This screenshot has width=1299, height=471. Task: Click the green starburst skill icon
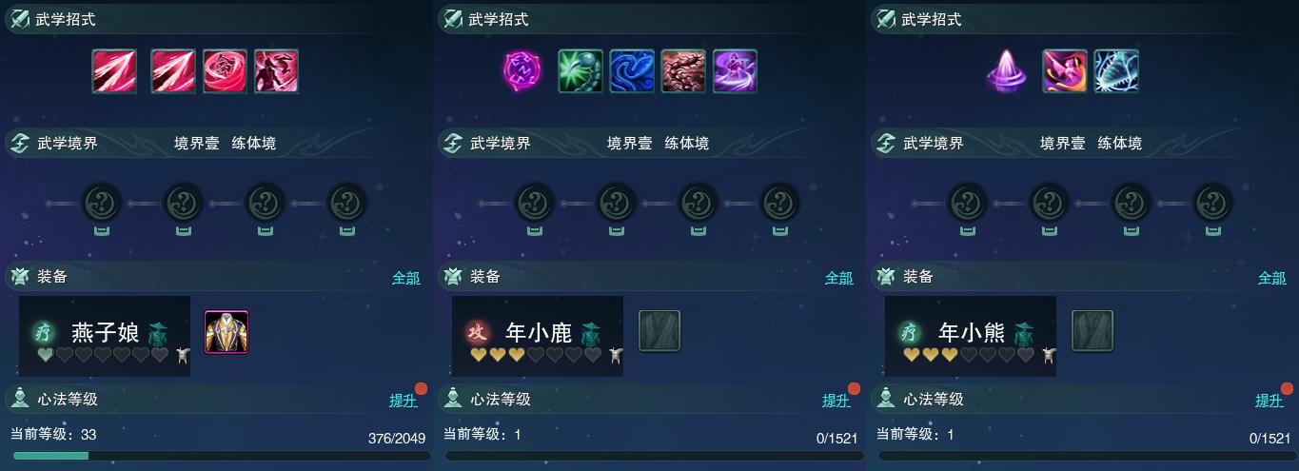pyautogui.click(x=581, y=71)
